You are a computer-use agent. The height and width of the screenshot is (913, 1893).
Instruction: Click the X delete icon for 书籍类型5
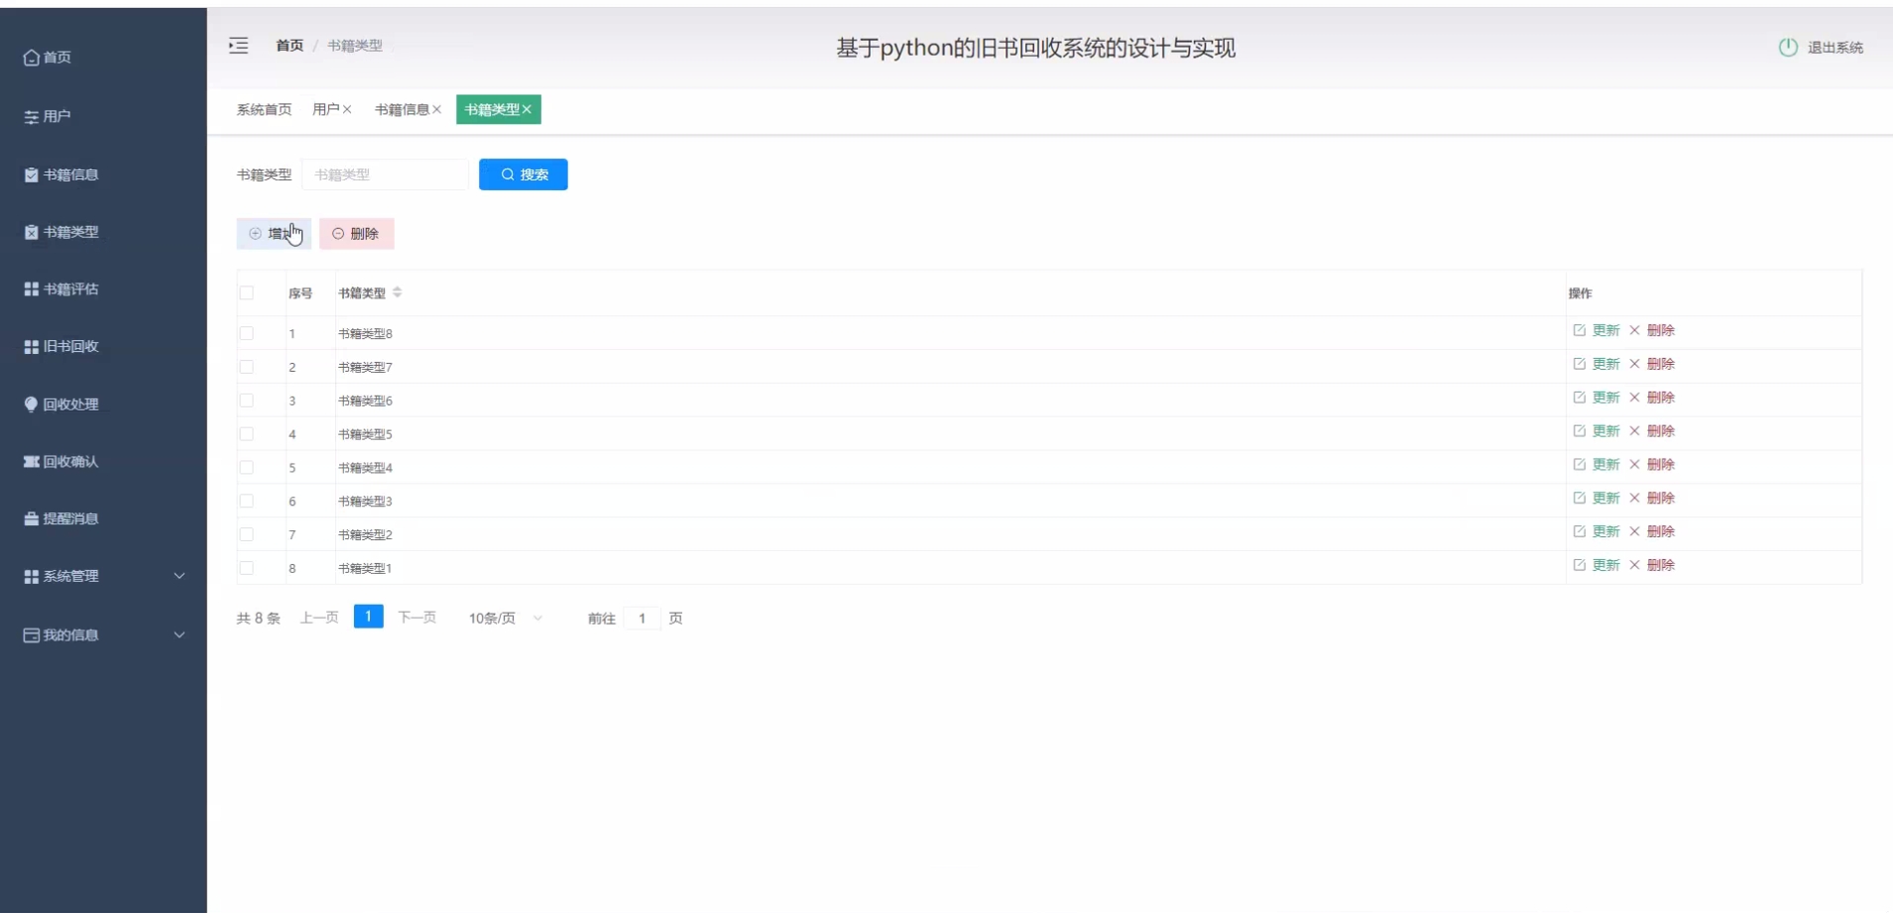(x=1634, y=431)
